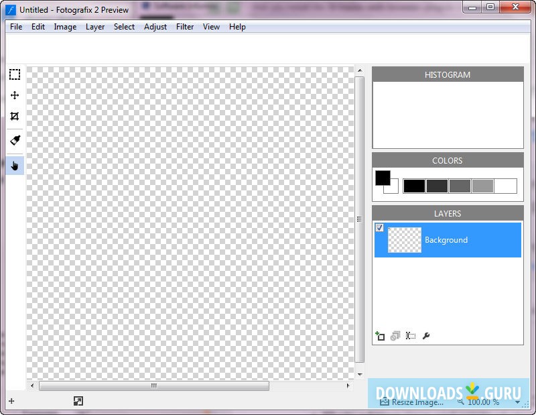
Task: Open the View menu
Action: [x=211, y=27]
